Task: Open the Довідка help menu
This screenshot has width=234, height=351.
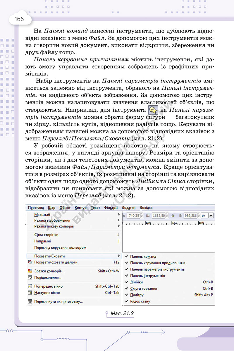Action: [146, 208]
